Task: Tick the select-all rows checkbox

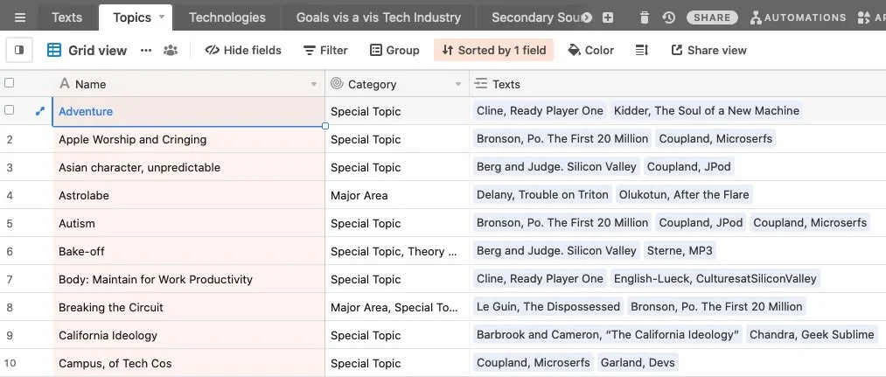Action: point(9,83)
